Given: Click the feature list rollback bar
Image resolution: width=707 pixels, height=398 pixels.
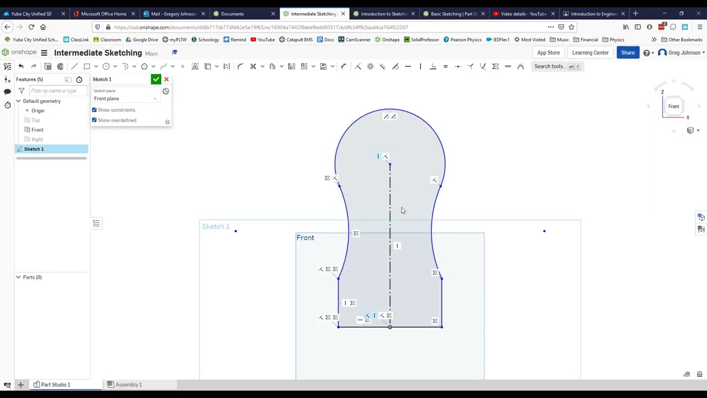Looking at the screenshot, I should pos(51,159).
